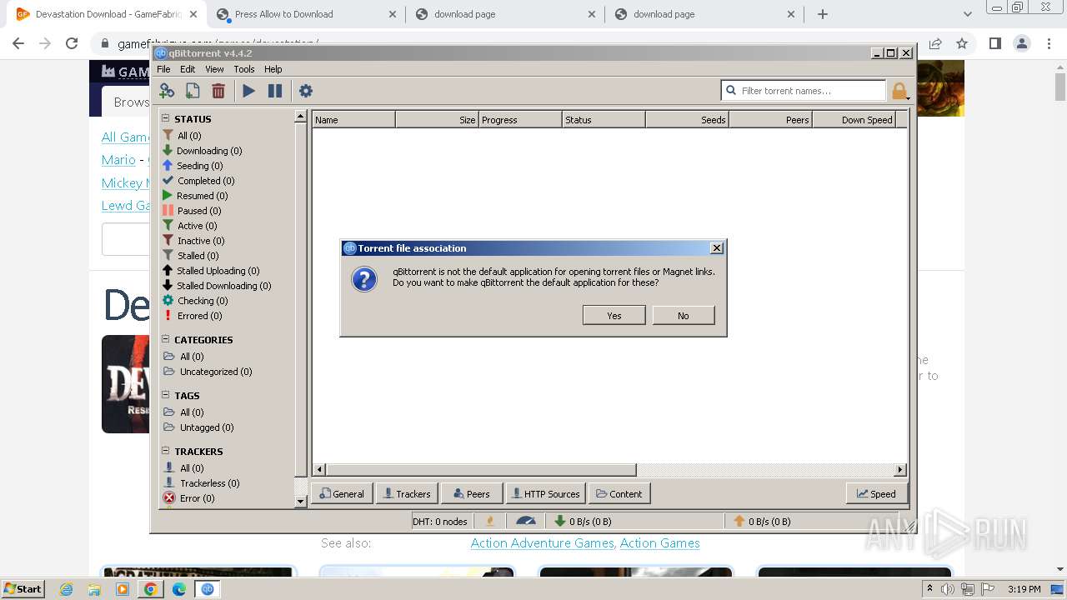This screenshot has height=600, width=1067.
Task: Click the Chrome bookmark star icon
Action: pyautogui.click(x=962, y=43)
